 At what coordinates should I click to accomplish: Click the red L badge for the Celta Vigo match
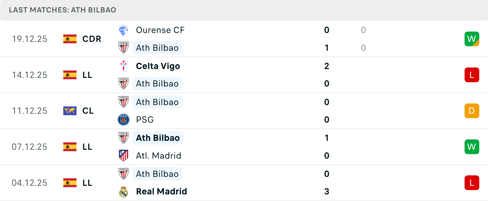(472, 75)
